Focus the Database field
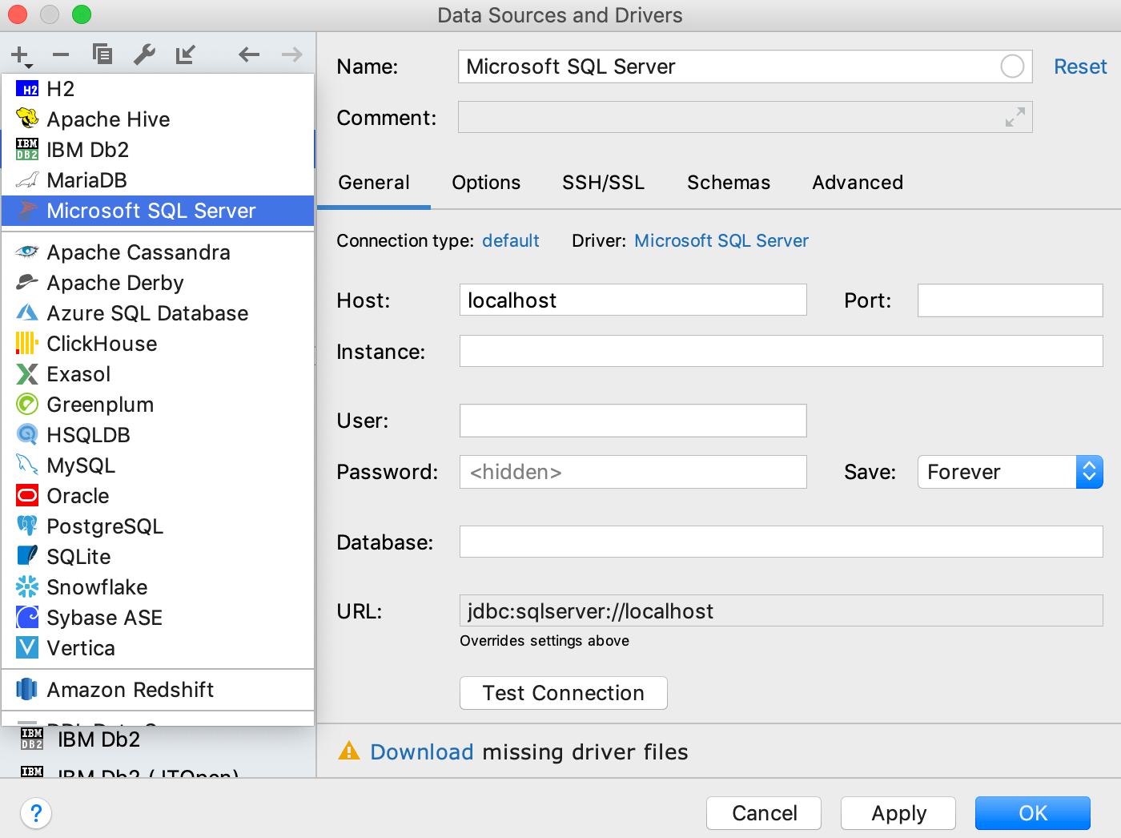The height and width of the screenshot is (838, 1121). tap(781, 542)
